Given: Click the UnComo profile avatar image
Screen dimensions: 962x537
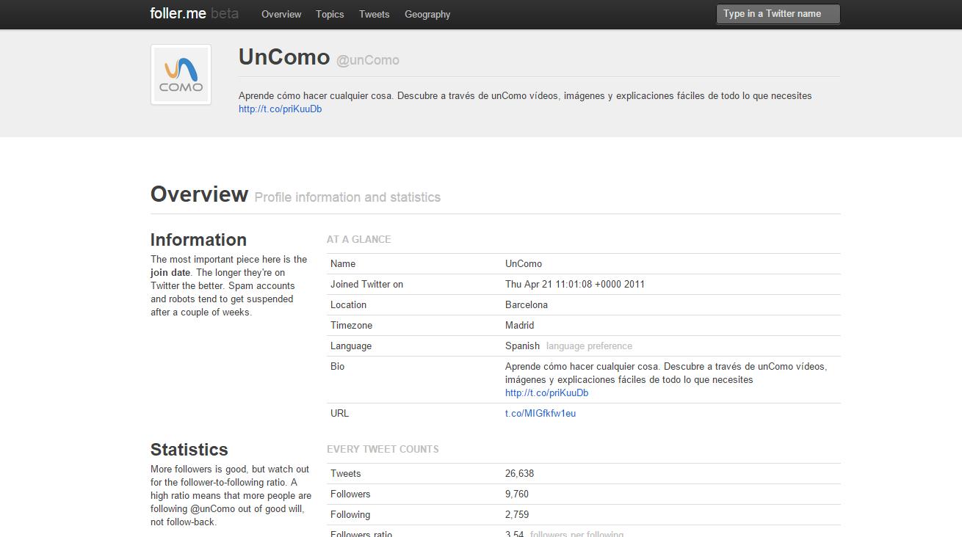Looking at the screenshot, I should click(x=181, y=75).
